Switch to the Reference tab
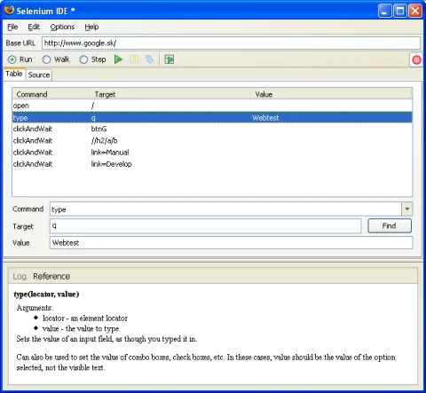Screen dimensions: 426x393 (51, 277)
